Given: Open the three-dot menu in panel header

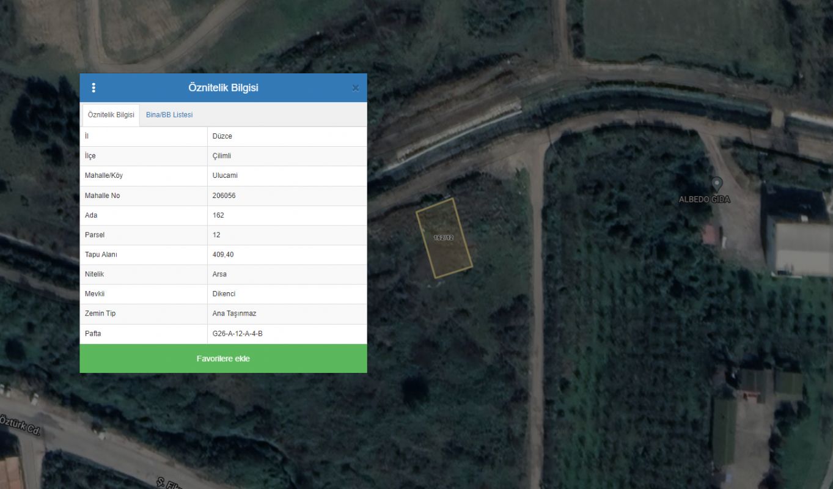Looking at the screenshot, I should 94,88.
